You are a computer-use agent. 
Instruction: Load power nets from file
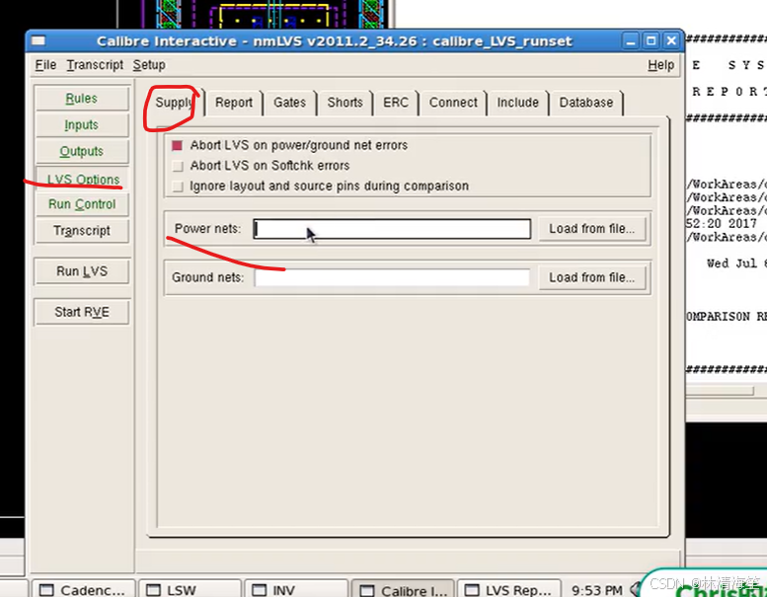(x=591, y=229)
